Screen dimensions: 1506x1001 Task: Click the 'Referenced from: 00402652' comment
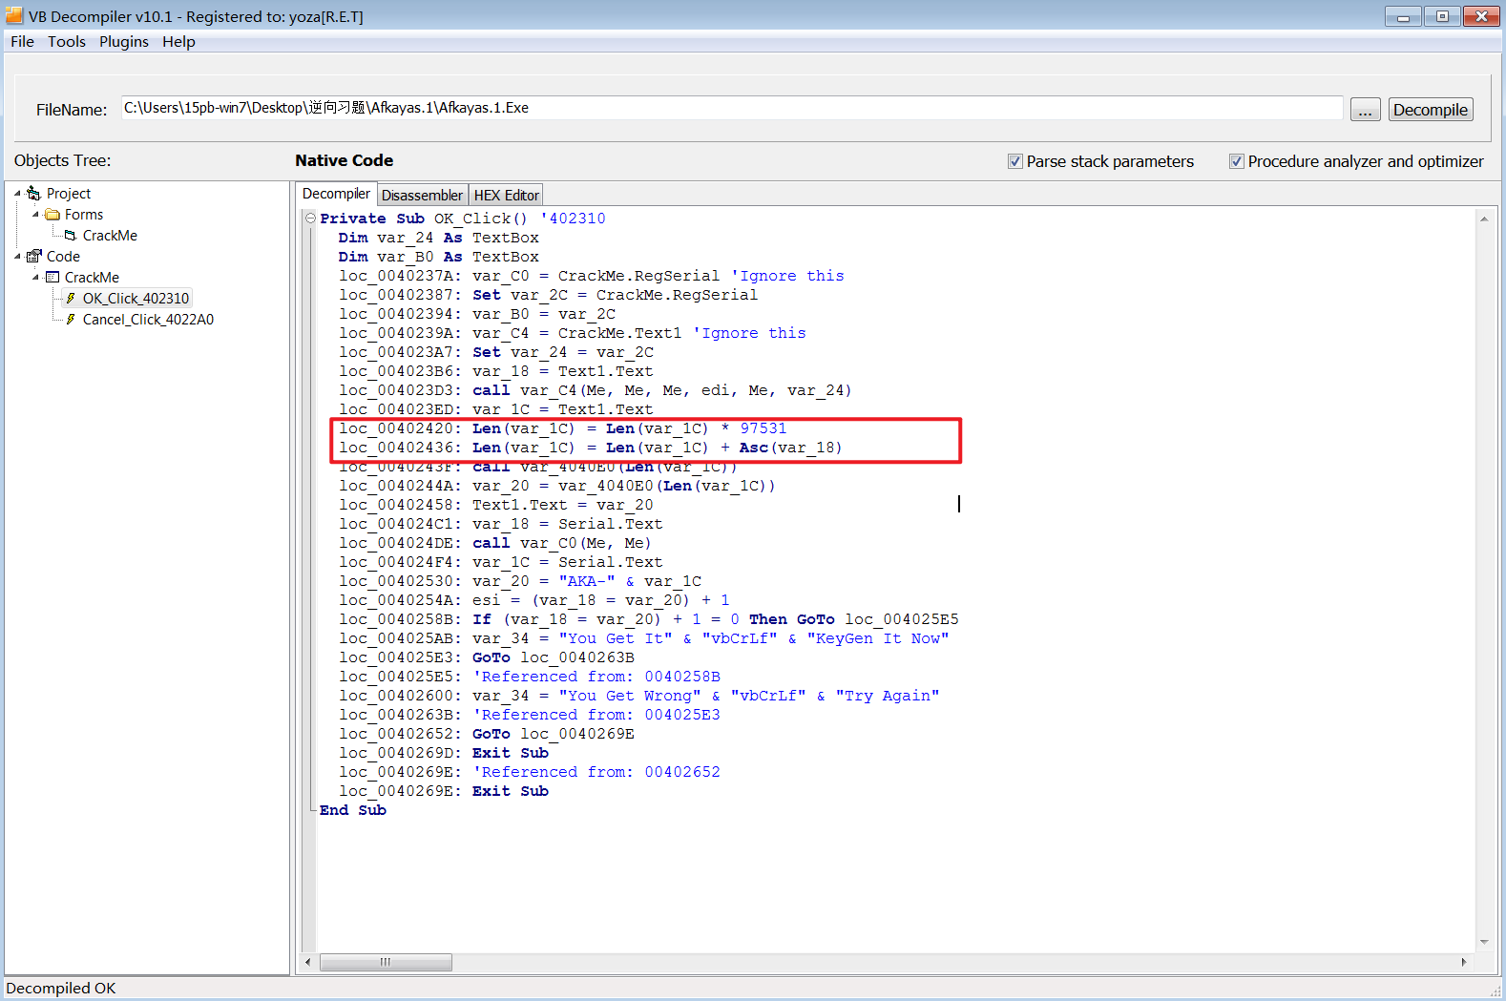[x=596, y=772]
